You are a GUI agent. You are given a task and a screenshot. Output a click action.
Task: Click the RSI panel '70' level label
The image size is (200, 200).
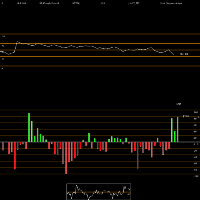[3, 46]
